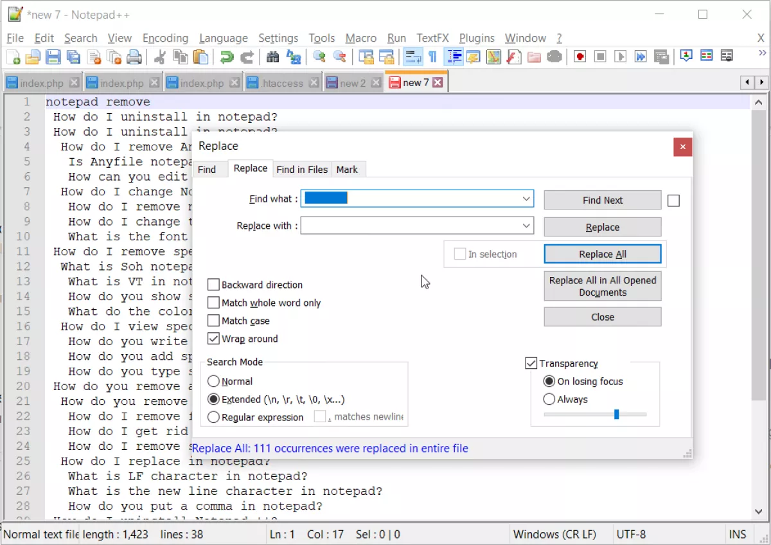Open the Macro menu
771x545 pixels.
tap(360, 38)
